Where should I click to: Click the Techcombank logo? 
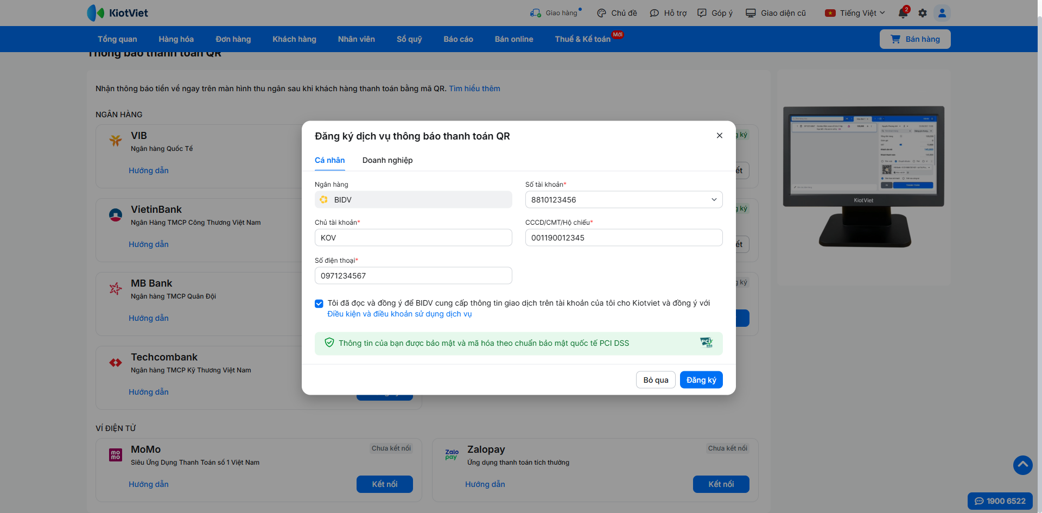[x=116, y=363]
